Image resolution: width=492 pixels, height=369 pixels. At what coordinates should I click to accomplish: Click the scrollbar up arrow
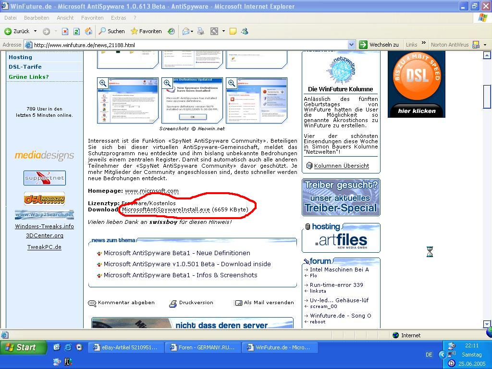tap(487, 55)
